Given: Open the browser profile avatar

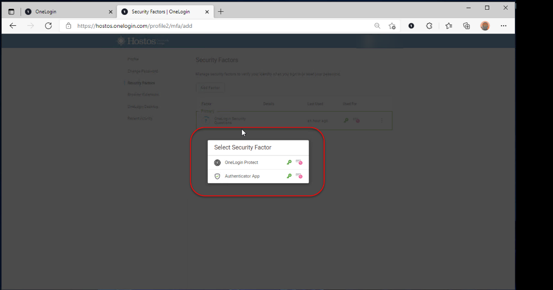Looking at the screenshot, I should (x=485, y=26).
